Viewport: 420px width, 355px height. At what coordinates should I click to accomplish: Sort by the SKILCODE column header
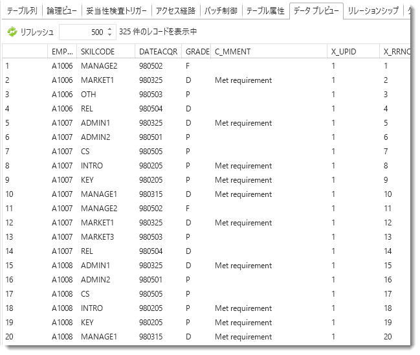point(105,51)
